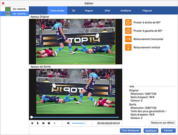This screenshot has width=178, height=135.
Task: Click the Aperçu Original video preview
Action: [75, 42]
